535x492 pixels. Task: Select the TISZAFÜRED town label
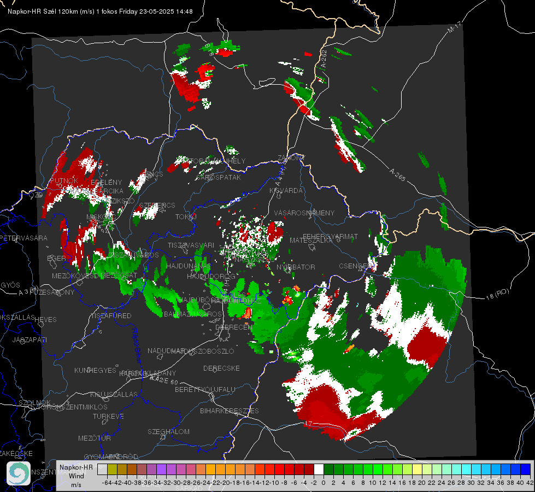tap(111, 316)
